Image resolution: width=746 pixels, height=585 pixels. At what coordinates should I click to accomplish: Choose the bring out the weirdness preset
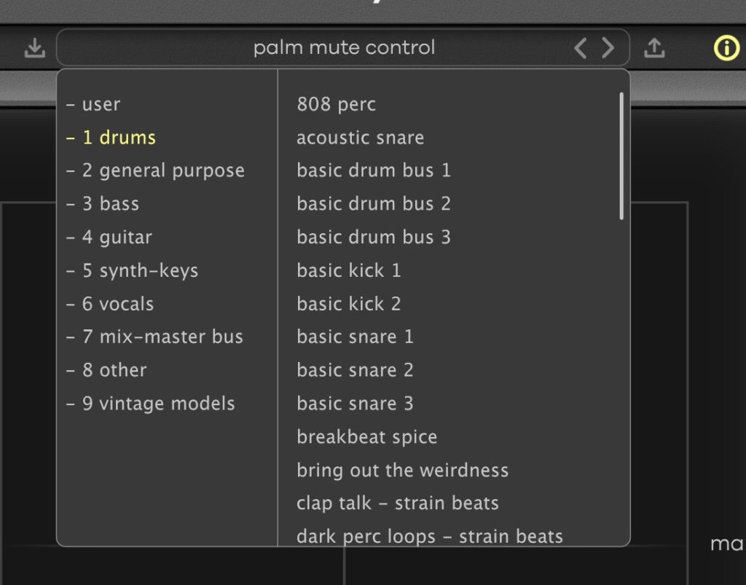coord(402,471)
